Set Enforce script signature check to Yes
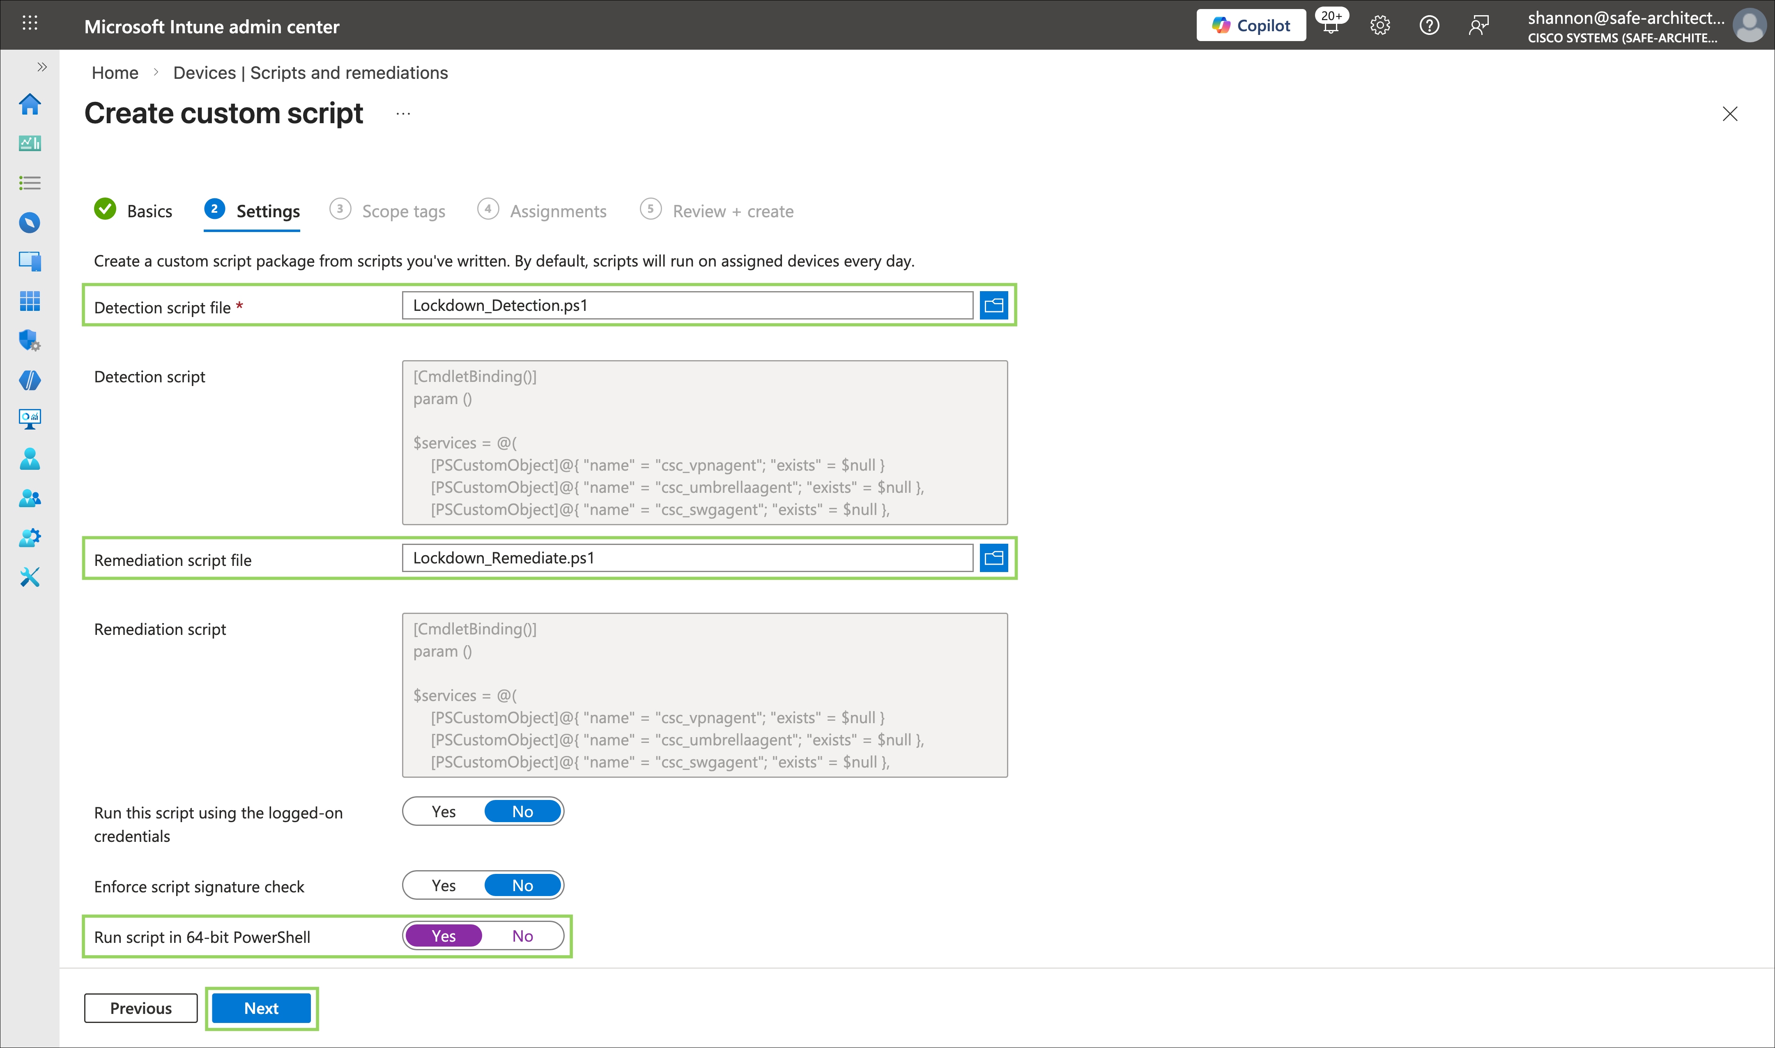 444,885
